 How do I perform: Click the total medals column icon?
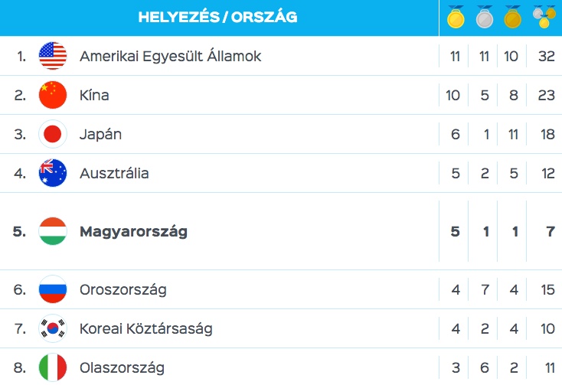[x=544, y=17]
